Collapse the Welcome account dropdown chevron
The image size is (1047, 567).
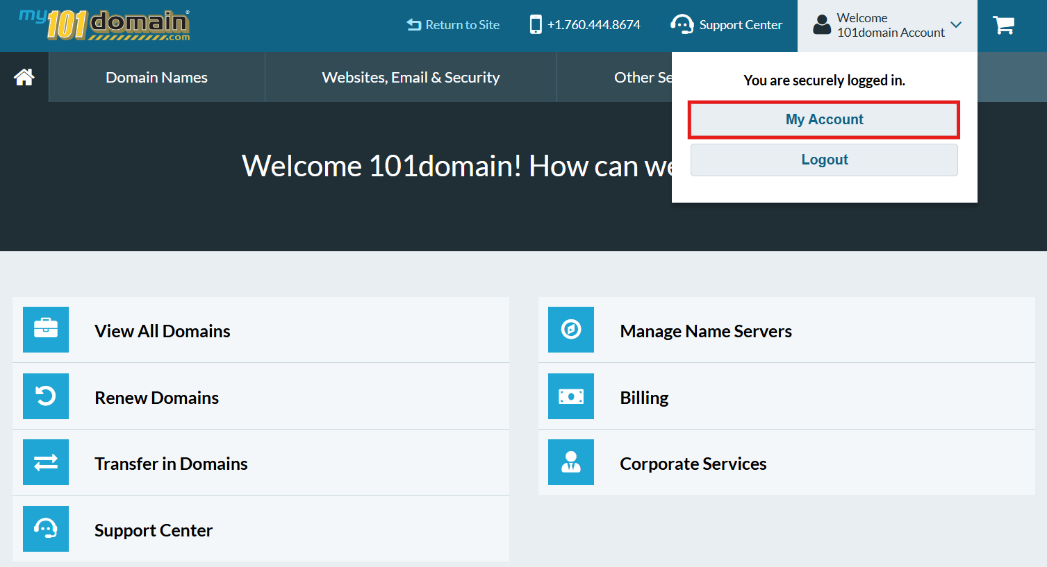[956, 25]
